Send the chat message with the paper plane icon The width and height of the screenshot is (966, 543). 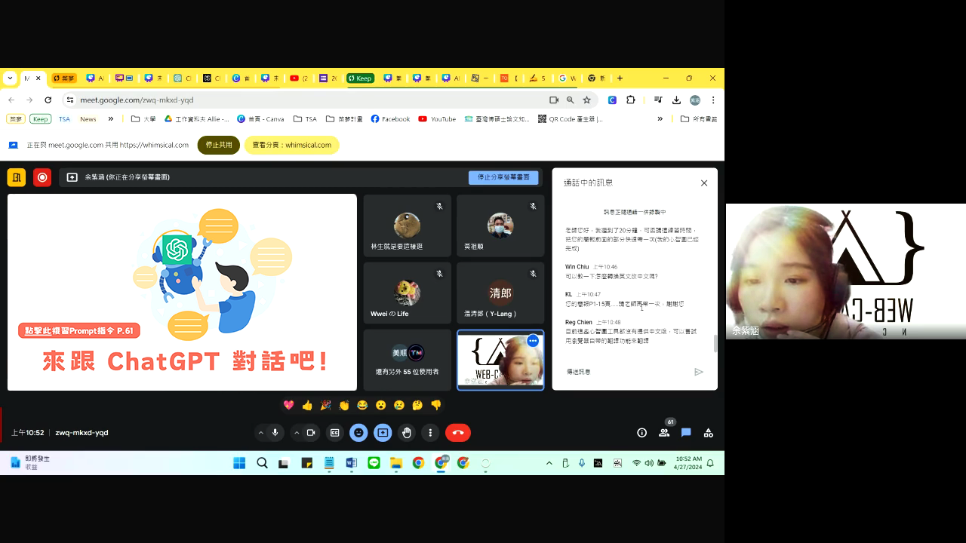699,371
